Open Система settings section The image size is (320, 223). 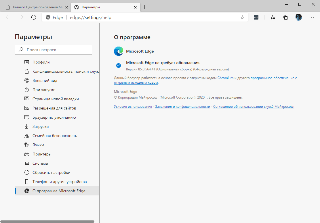pos(41,163)
